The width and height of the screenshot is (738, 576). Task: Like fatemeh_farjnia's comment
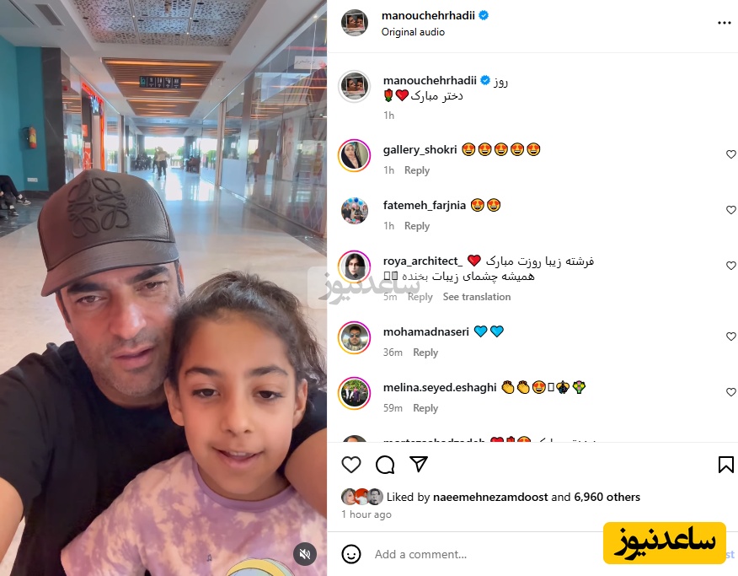[730, 210]
